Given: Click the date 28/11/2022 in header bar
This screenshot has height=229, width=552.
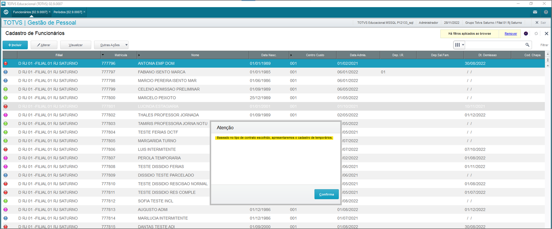Looking at the screenshot, I should pos(451,23).
